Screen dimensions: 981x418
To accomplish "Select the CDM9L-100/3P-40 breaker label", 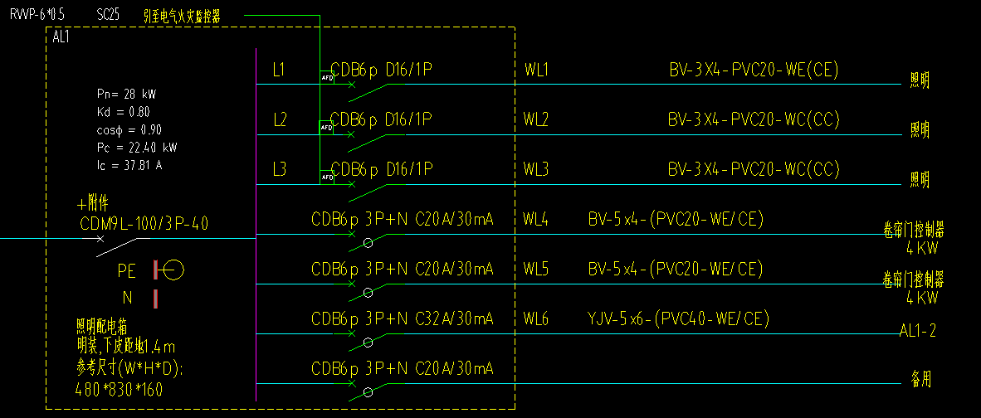I will click(144, 223).
